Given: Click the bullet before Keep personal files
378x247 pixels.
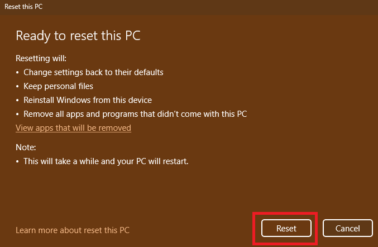Looking at the screenshot, I should click(17, 86).
